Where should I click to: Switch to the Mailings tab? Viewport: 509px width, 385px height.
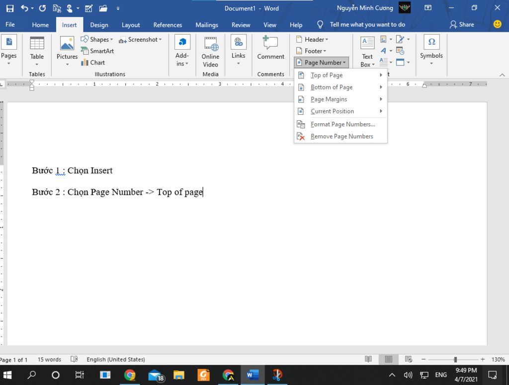point(207,25)
